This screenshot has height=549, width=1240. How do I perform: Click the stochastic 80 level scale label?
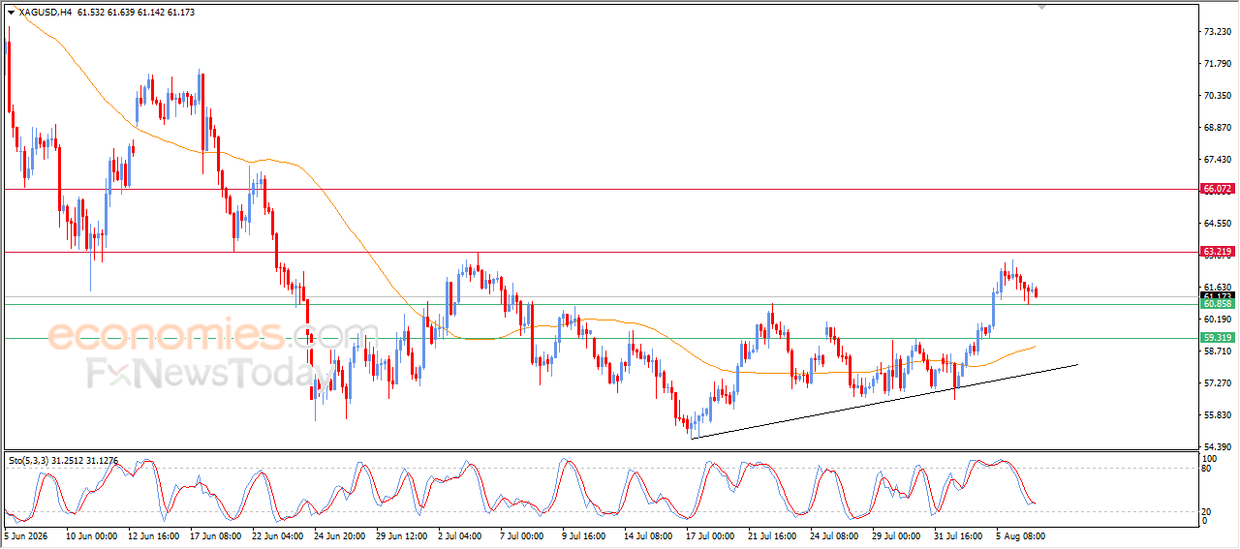click(1206, 469)
